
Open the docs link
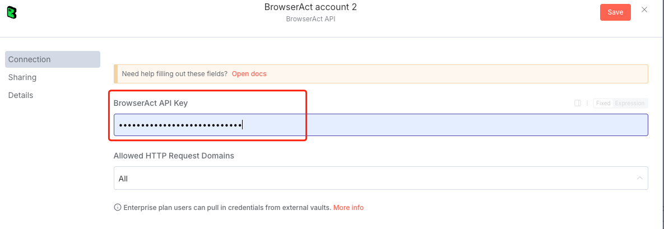click(249, 74)
